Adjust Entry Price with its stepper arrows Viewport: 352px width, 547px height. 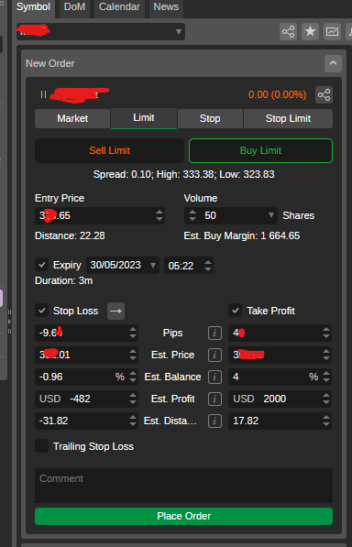[x=159, y=215]
